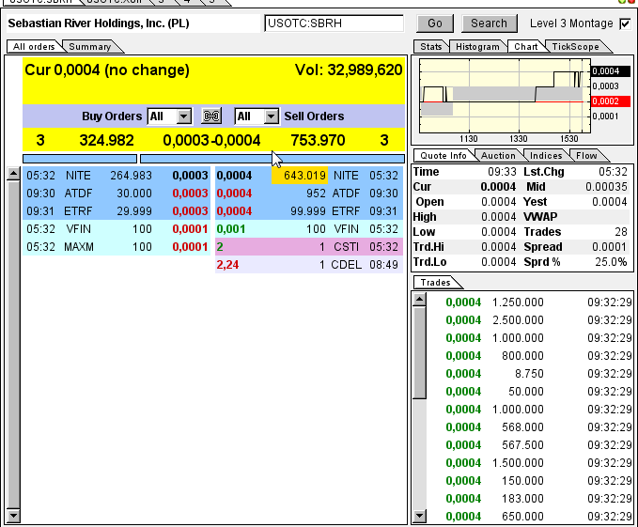
Task: Open the TickScope tab
Action: coord(575,47)
